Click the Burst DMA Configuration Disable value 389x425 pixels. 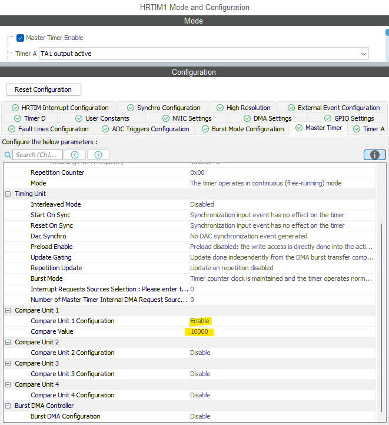point(200,416)
